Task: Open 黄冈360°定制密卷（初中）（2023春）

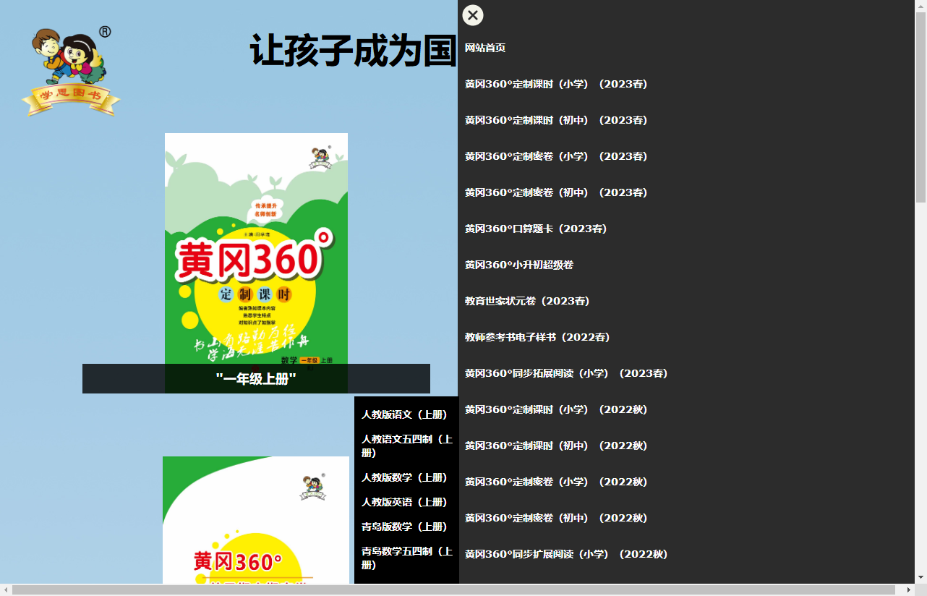Action: (556, 192)
